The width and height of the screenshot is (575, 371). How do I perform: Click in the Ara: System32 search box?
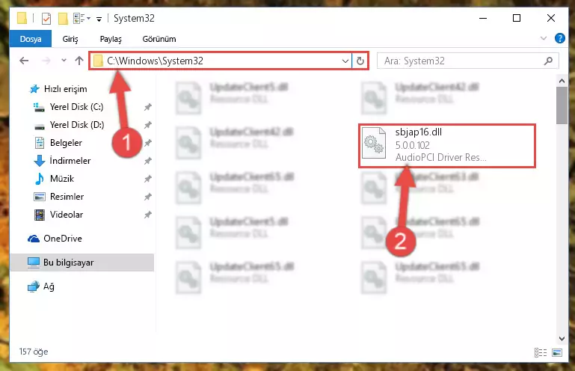462,61
